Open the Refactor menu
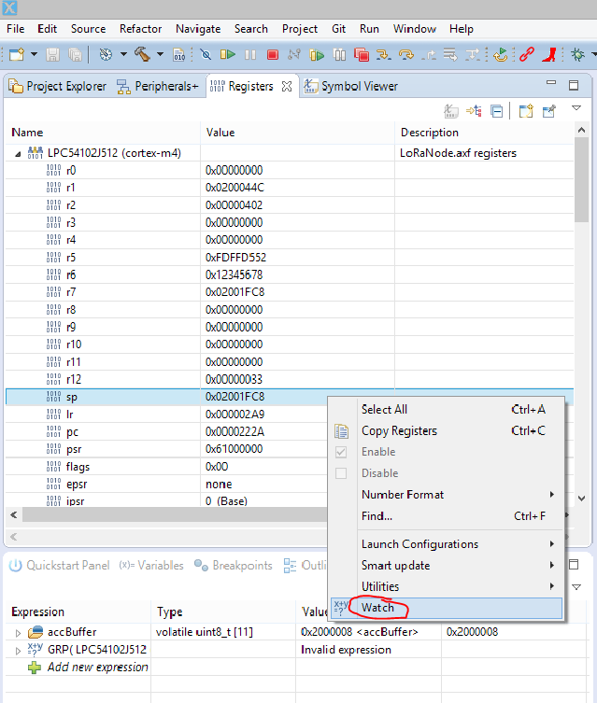Viewport: 597px width, 703px height. 140,29
